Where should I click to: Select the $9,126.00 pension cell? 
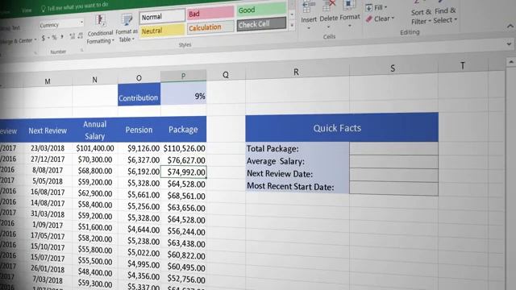pyautogui.click(x=139, y=148)
